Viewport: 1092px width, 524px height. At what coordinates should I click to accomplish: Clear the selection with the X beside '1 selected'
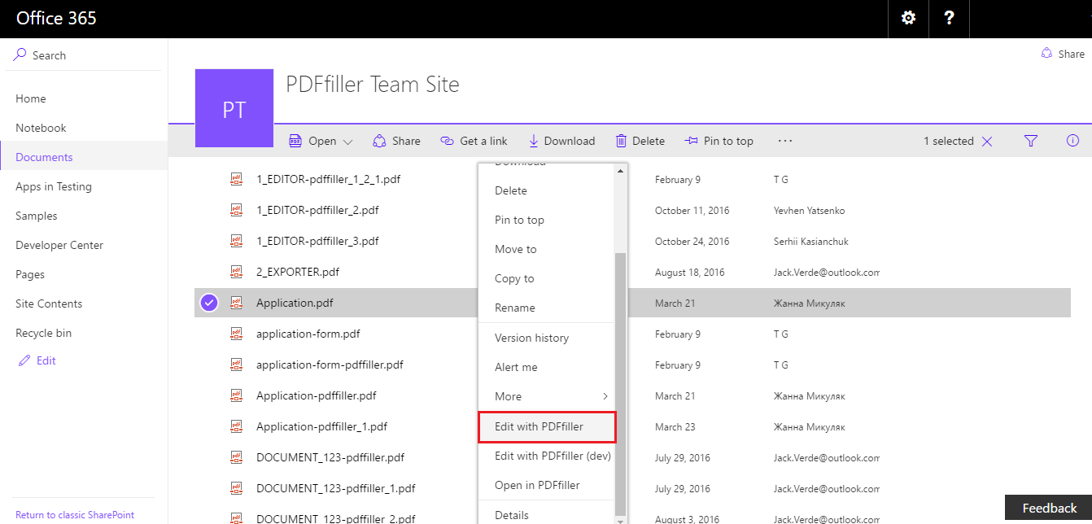point(987,142)
